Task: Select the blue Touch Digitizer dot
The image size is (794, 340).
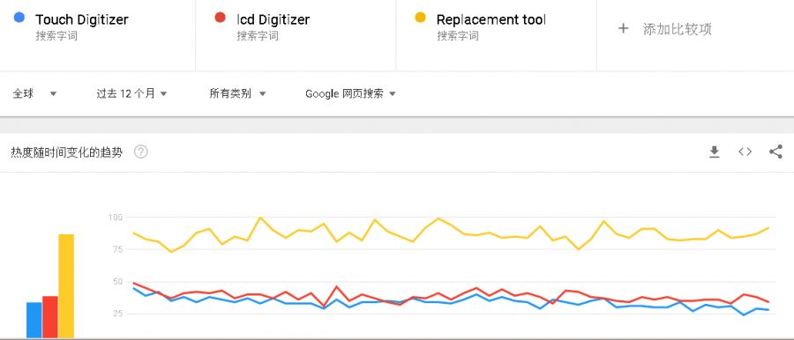Action: pyautogui.click(x=19, y=18)
